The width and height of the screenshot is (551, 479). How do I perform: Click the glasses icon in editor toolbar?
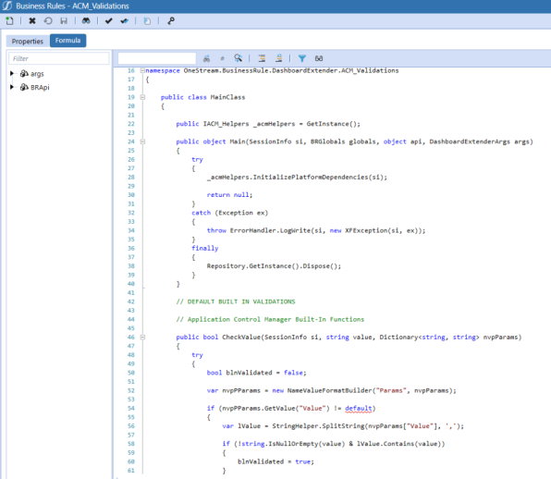pos(319,58)
